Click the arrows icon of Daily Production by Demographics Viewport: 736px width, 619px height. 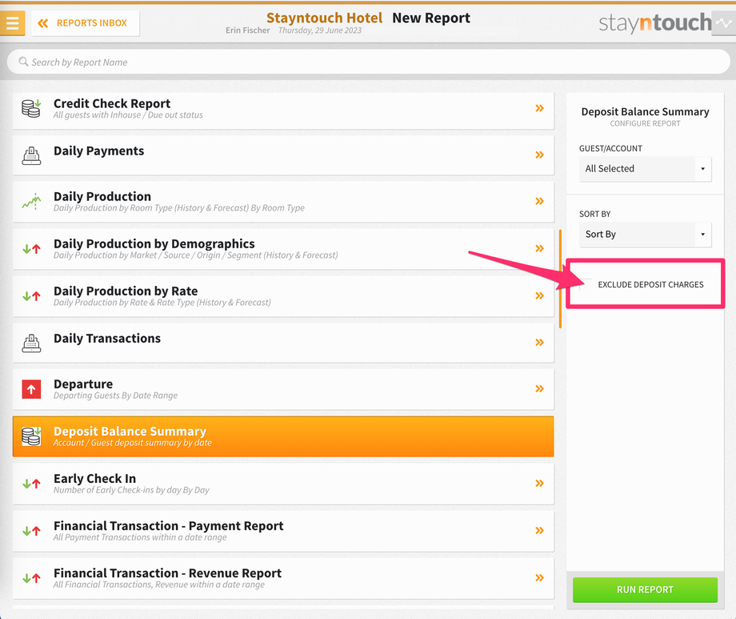31,248
